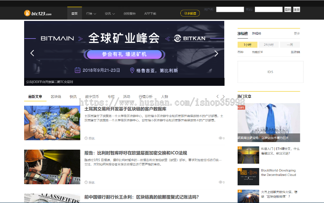Click view-count eye icon on Turkey exchange article
This screenshot has height=203, width=324.
(220, 138)
